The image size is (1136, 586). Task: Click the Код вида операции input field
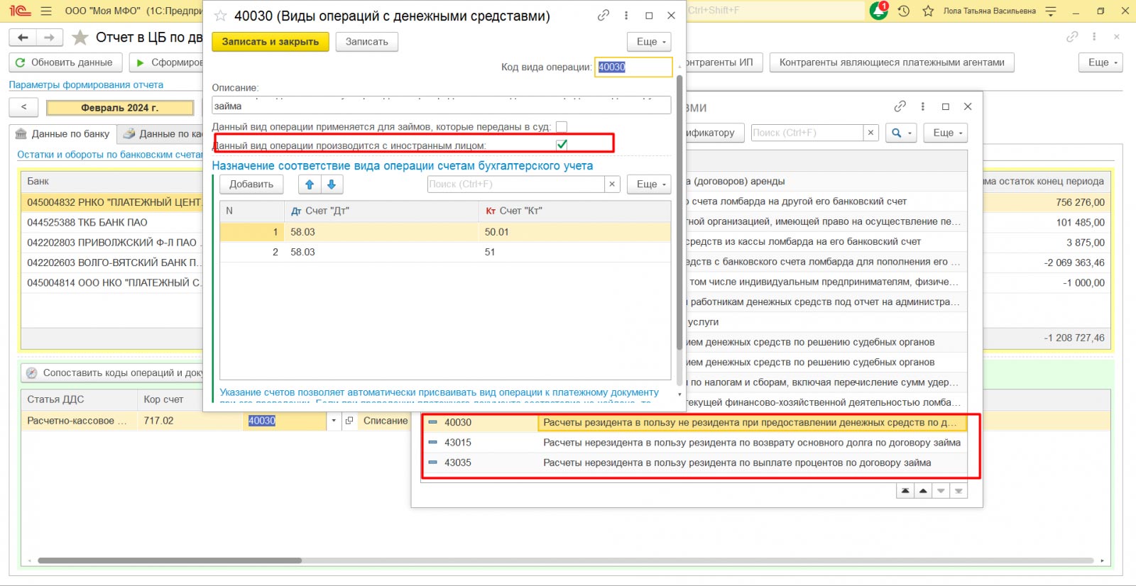coord(633,67)
